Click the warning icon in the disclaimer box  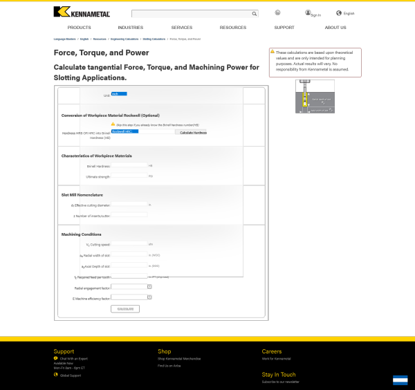pyautogui.click(x=273, y=52)
